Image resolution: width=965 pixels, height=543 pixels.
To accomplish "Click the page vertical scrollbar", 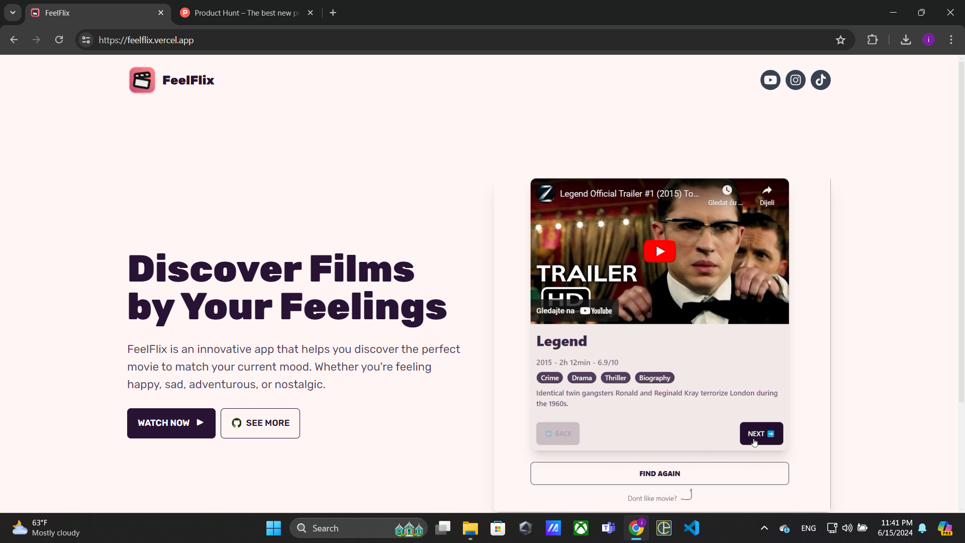I will click(961, 231).
